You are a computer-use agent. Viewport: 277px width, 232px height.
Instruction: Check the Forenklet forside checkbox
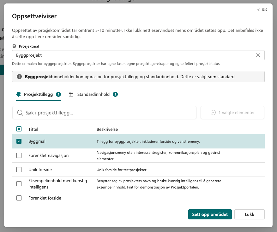coord(19,198)
